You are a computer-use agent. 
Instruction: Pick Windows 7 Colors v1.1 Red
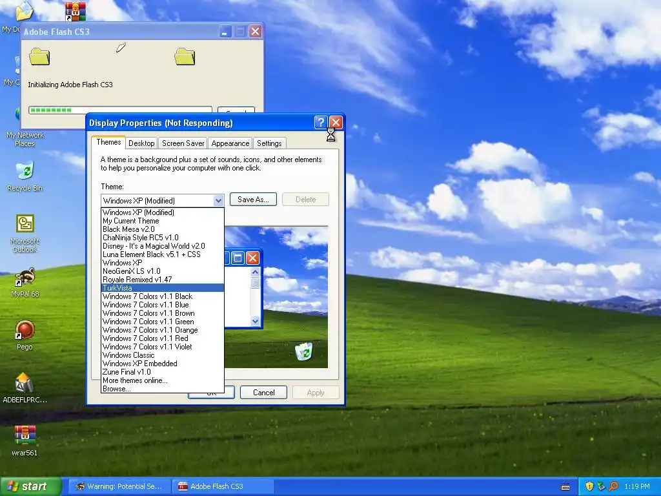point(162,338)
